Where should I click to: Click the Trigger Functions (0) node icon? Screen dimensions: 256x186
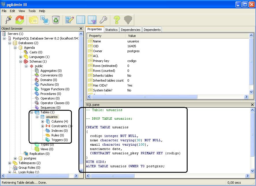37,89
